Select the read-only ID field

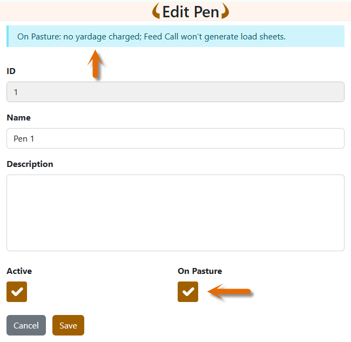[x=175, y=92]
